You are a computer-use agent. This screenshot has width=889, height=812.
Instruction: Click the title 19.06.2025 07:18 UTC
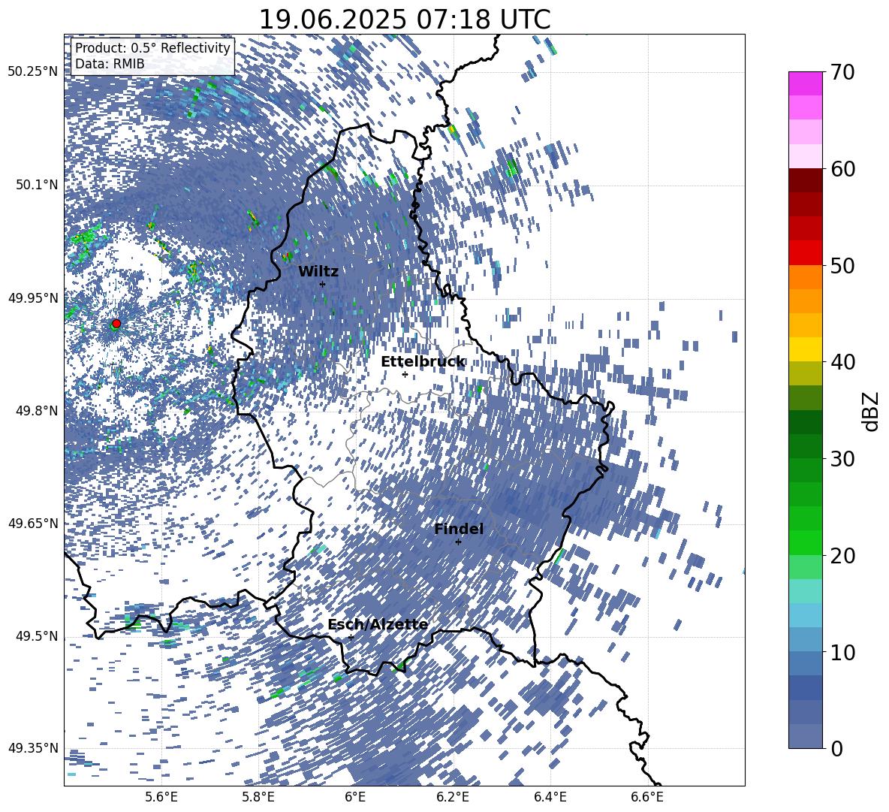[405, 20]
